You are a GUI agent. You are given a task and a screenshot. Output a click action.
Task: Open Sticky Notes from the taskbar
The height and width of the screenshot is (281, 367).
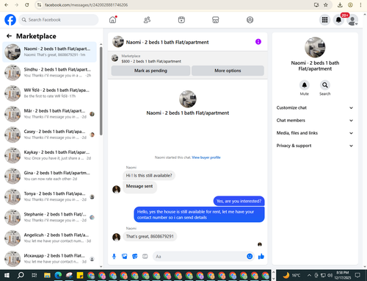pyautogui.click(x=80, y=275)
